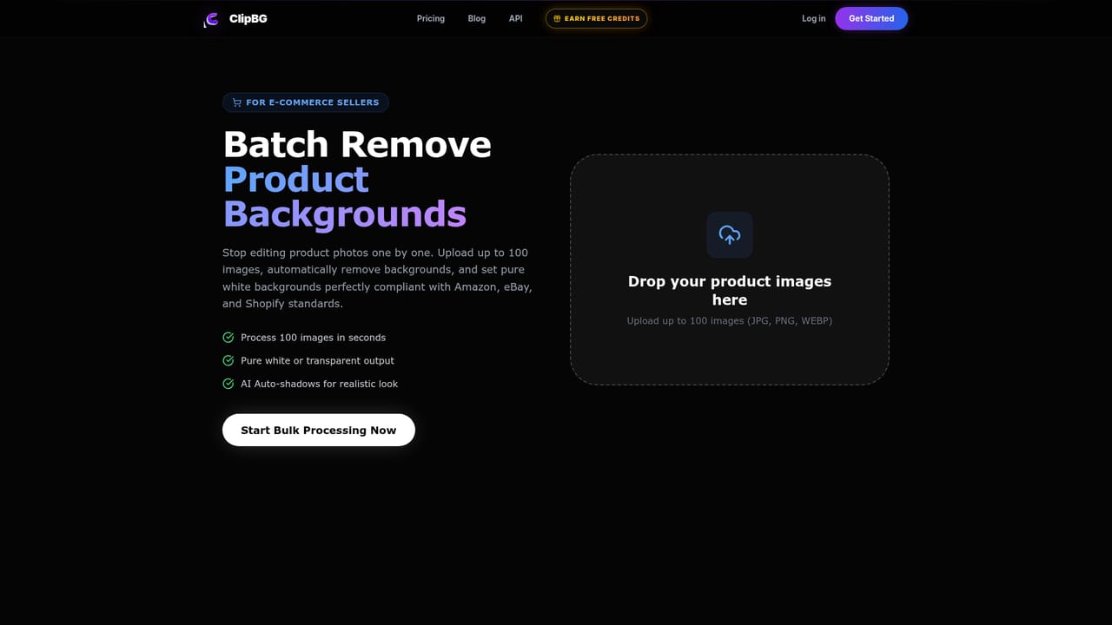Screen dimensions: 1112x625
Task: Click the Stop editing product photos paragraph
Action: click(x=377, y=278)
